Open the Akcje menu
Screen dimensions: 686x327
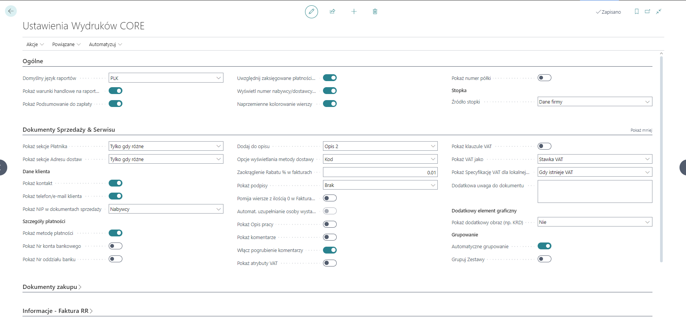35,44
